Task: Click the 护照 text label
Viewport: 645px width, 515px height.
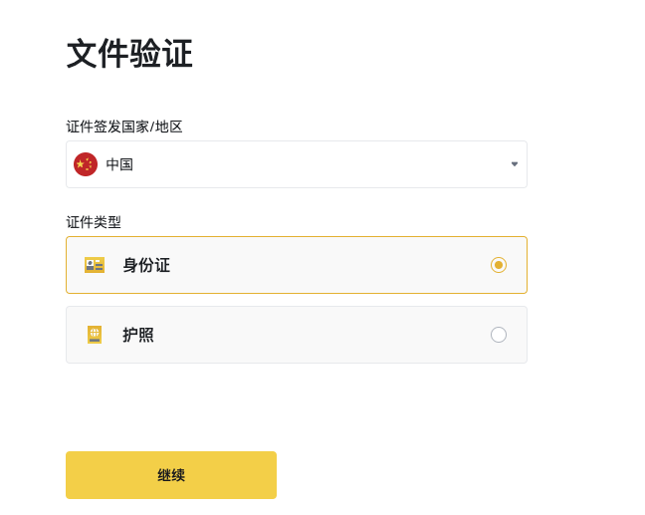Action: pyautogui.click(x=138, y=335)
